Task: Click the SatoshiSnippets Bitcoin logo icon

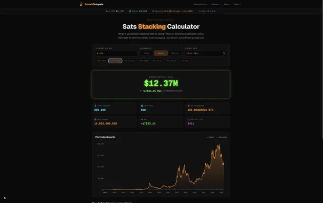Action: coord(81,4)
